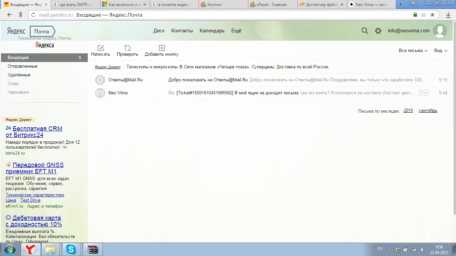Open Skype from the taskbar
This screenshot has width=456, height=256.
(x=71, y=249)
